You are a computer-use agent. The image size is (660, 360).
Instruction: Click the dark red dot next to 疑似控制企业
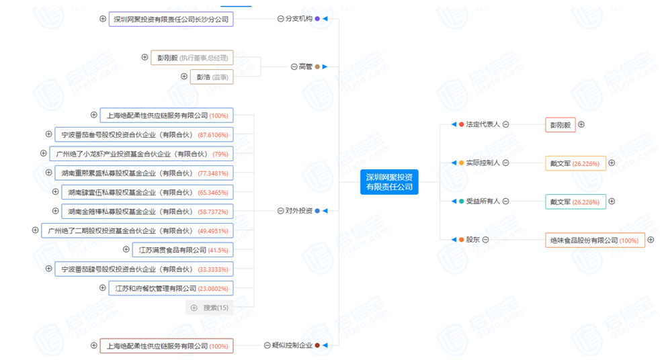tap(317, 345)
